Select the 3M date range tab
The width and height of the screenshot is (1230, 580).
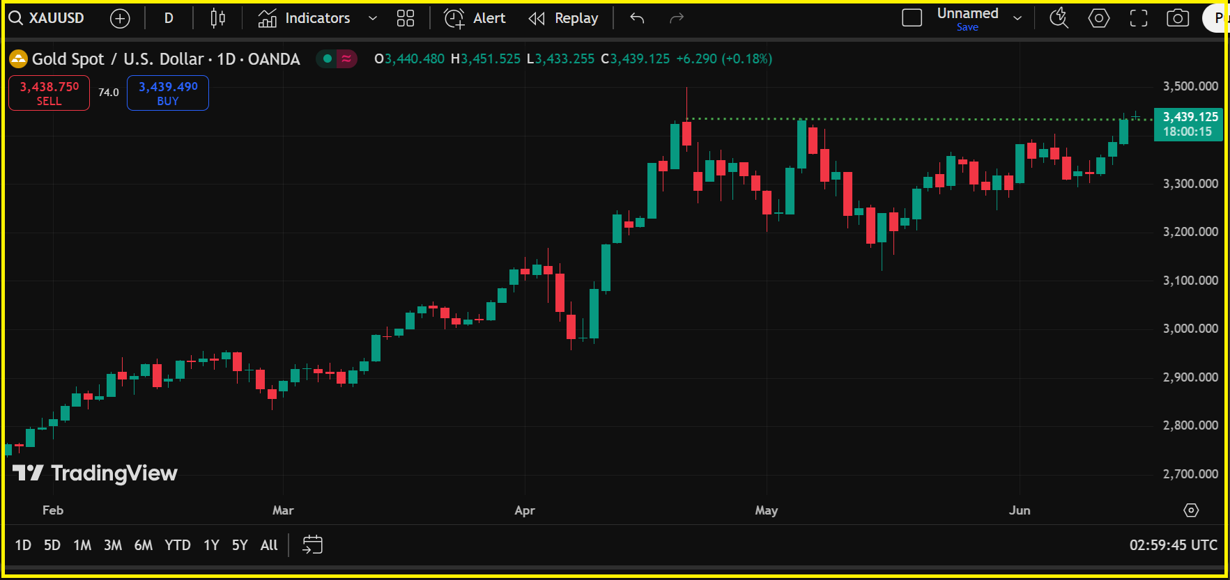(113, 545)
